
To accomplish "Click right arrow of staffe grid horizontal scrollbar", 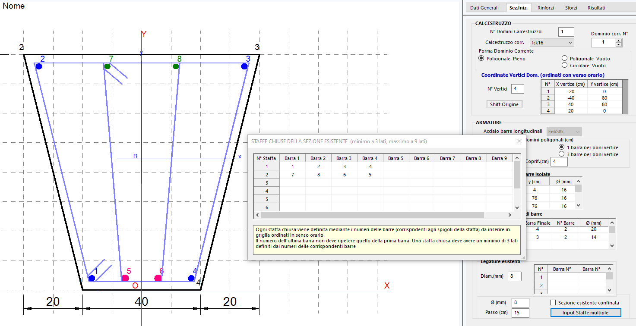I will [509, 215].
